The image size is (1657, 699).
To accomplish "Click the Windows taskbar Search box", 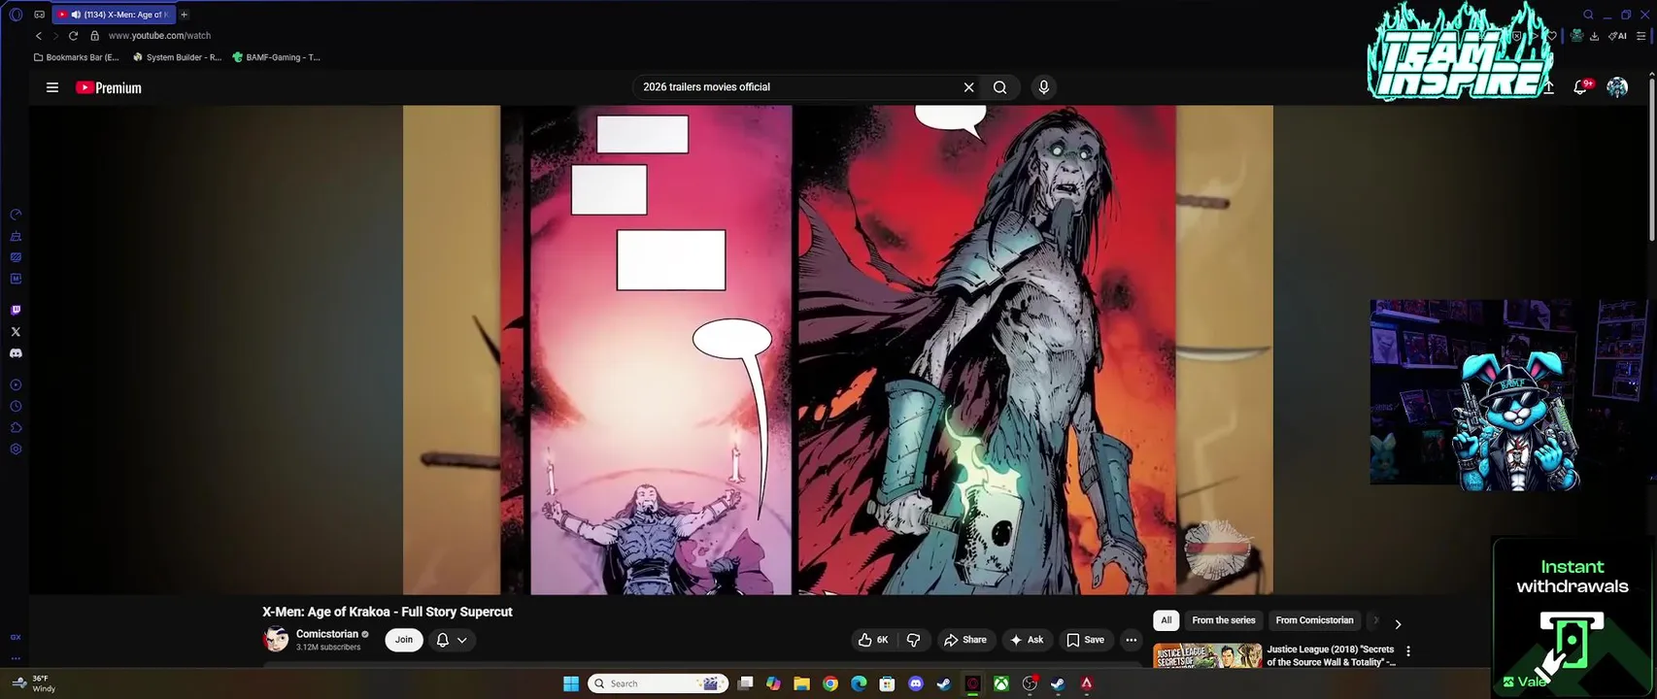I will [x=659, y=683].
